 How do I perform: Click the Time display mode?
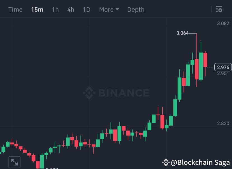click(15, 10)
